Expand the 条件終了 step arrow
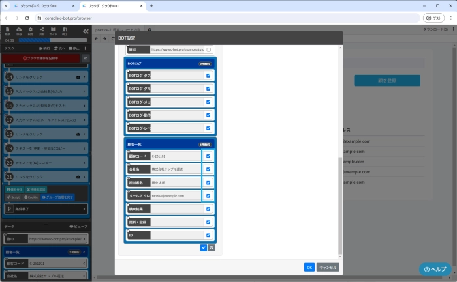 [x=85, y=209]
